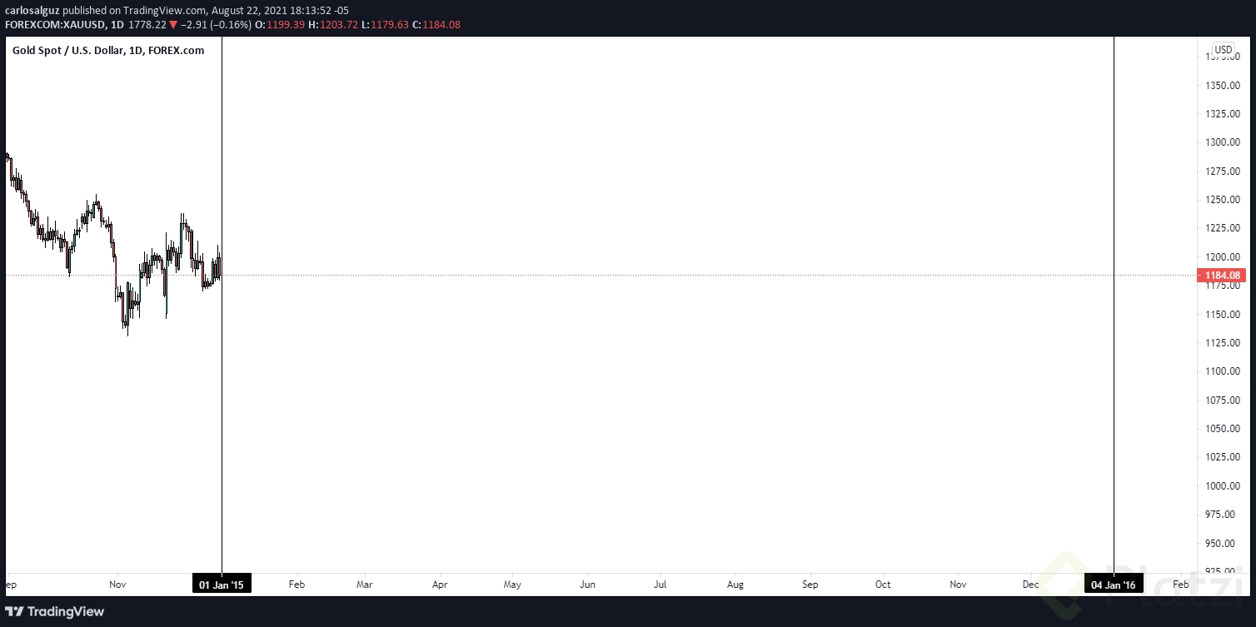Click the Sep label between Aug and Oct
Screen dimensions: 1256x627
(810, 585)
